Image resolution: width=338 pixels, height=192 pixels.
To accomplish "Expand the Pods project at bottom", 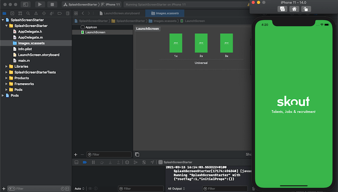I will pos(3,95).
